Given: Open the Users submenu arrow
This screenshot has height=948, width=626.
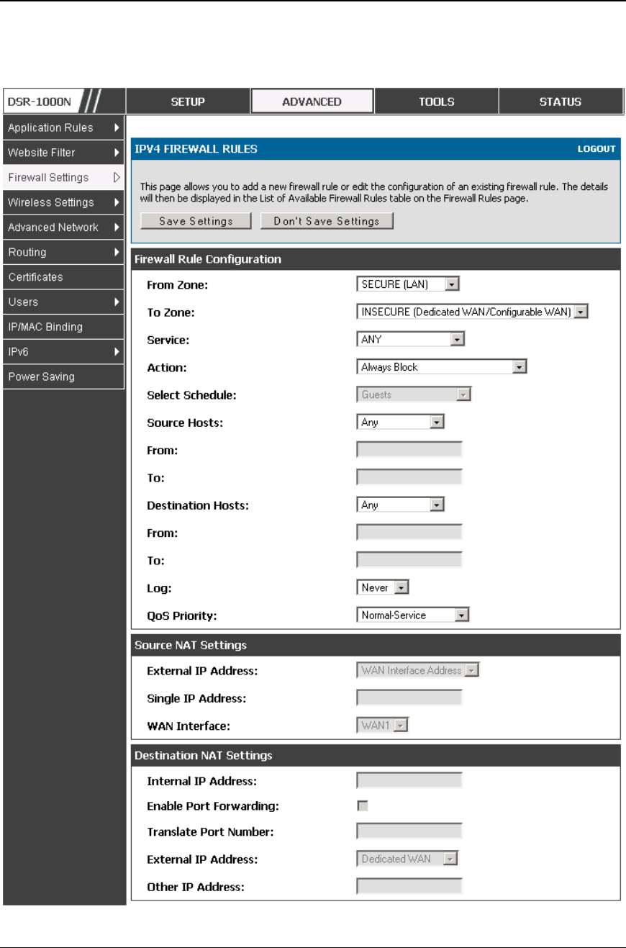Looking at the screenshot, I should point(117,302).
